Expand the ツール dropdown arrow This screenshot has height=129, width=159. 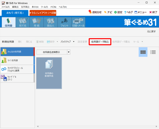pos(142,42)
